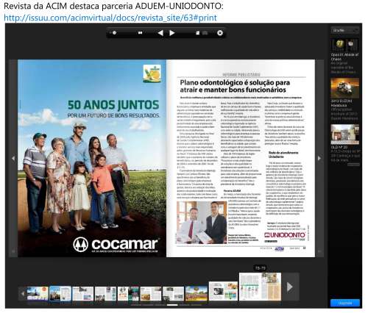Select the enlarged thumbnail labeled 78-79
The image size is (368, 313).
click(x=260, y=287)
